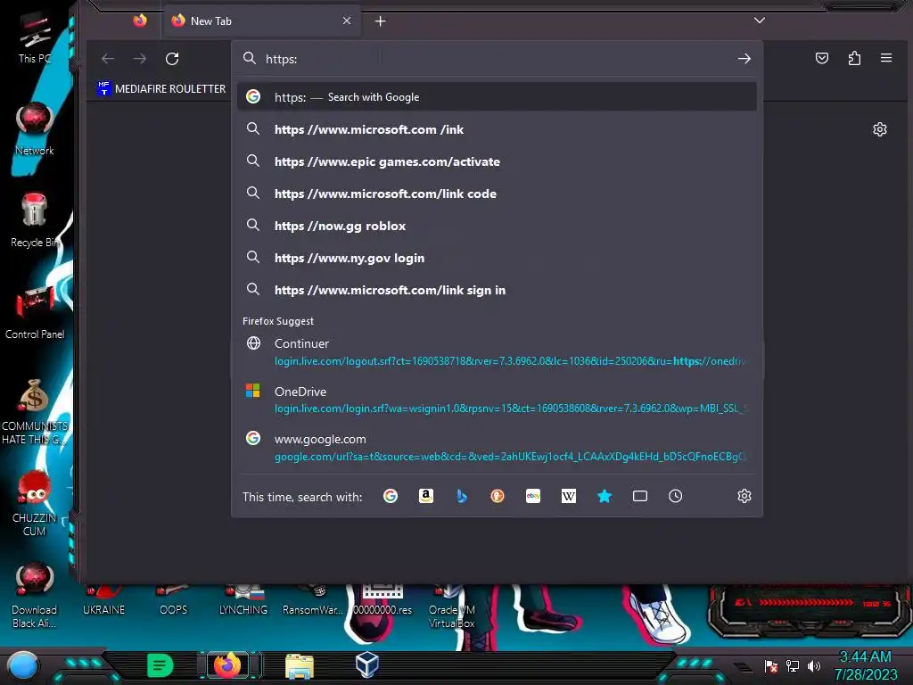Open Control Panel desktop icon
The height and width of the screenshot is (685, 913).
35,313
